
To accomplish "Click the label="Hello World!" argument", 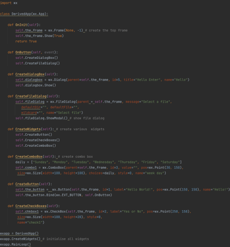I will click(133, 190).
